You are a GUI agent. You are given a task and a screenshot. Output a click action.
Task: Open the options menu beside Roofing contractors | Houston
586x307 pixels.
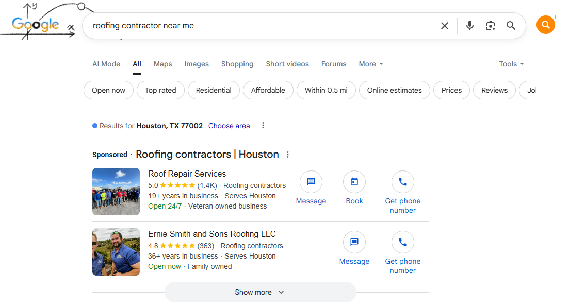(288, 155)
